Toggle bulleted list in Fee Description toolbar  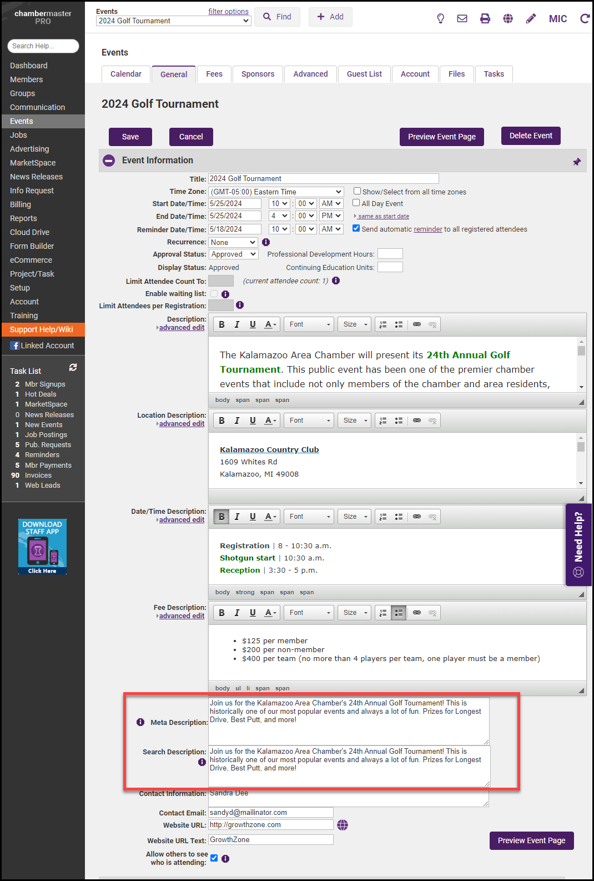[x=399, y=613]
